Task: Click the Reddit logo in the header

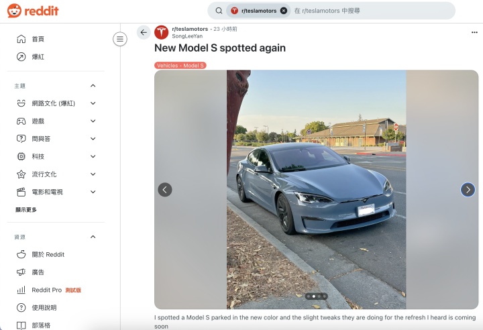Action: [33, 11]
